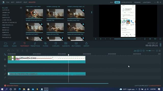This screenshot has width=163, height=91.
Task: Open the FILTERS tab
Action: 45,44
